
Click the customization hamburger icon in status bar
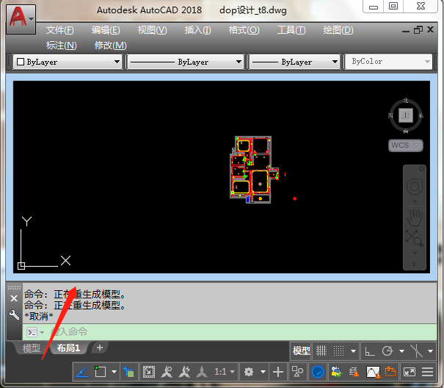point(427,372)
